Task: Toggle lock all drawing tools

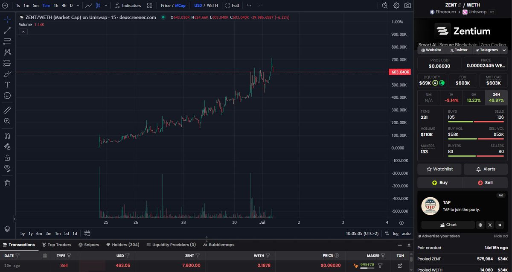Action: pos(7,158)
